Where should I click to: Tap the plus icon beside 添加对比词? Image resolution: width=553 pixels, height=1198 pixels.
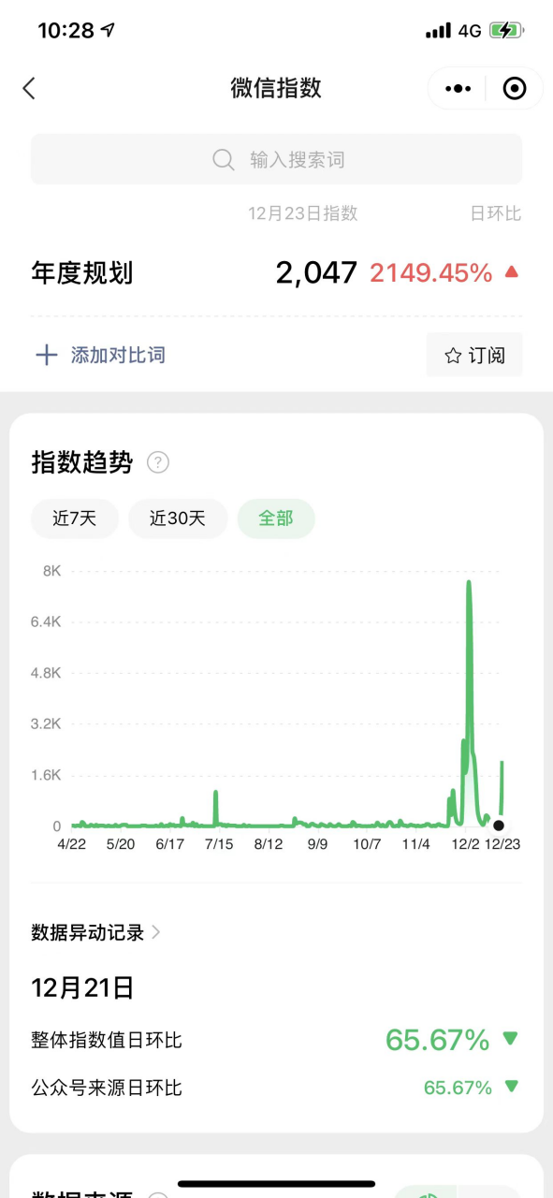46,355
